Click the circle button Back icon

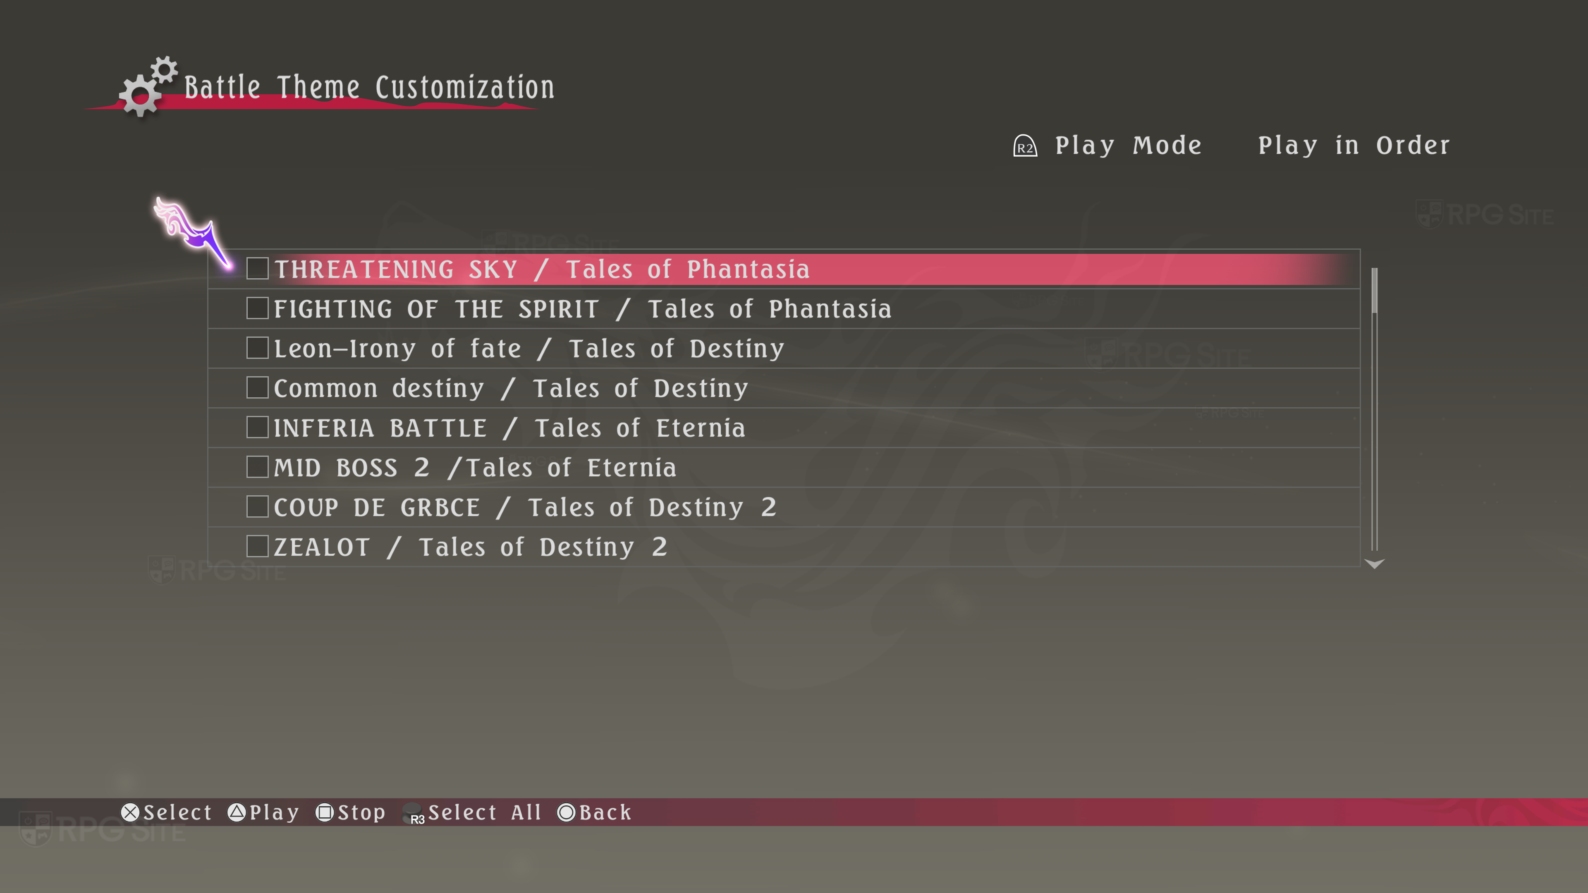[x=566, y=812]
